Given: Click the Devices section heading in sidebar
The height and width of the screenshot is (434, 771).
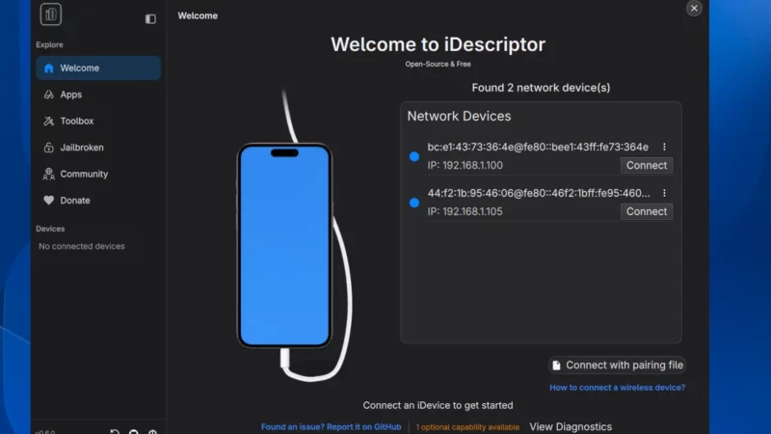Looking at the screenshot, I should [x=50, y=229].
